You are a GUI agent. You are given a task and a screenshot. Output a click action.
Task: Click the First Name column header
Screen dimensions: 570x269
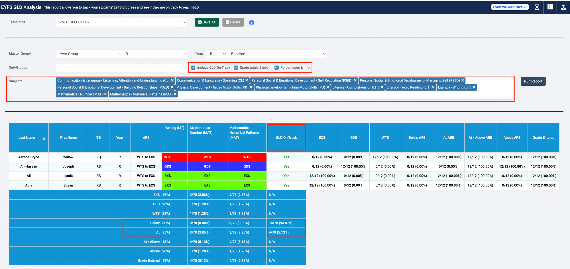tap(68, 138)
